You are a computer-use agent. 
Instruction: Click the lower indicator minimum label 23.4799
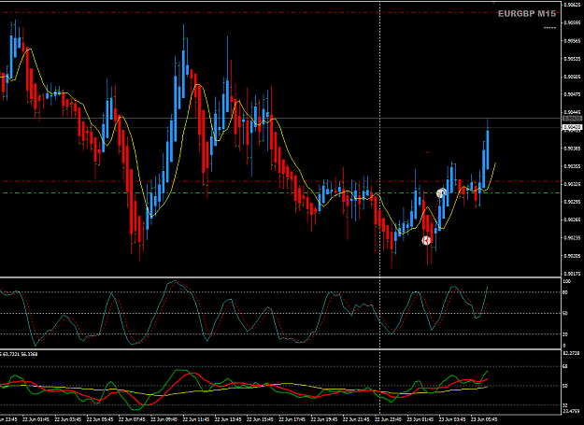point(571,411)
